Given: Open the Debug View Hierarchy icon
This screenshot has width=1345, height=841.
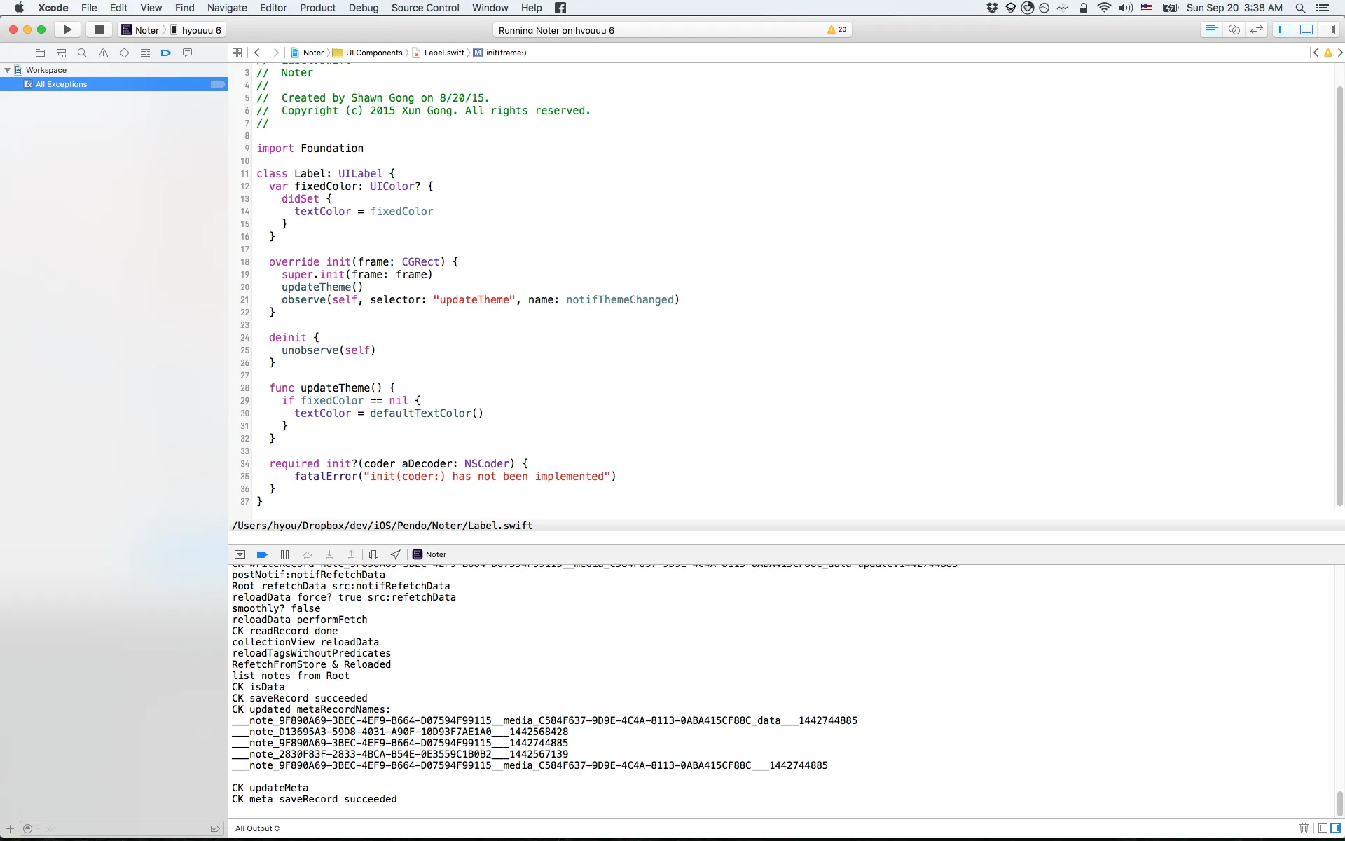Looking at the screenshot, I should click(373, 554).
